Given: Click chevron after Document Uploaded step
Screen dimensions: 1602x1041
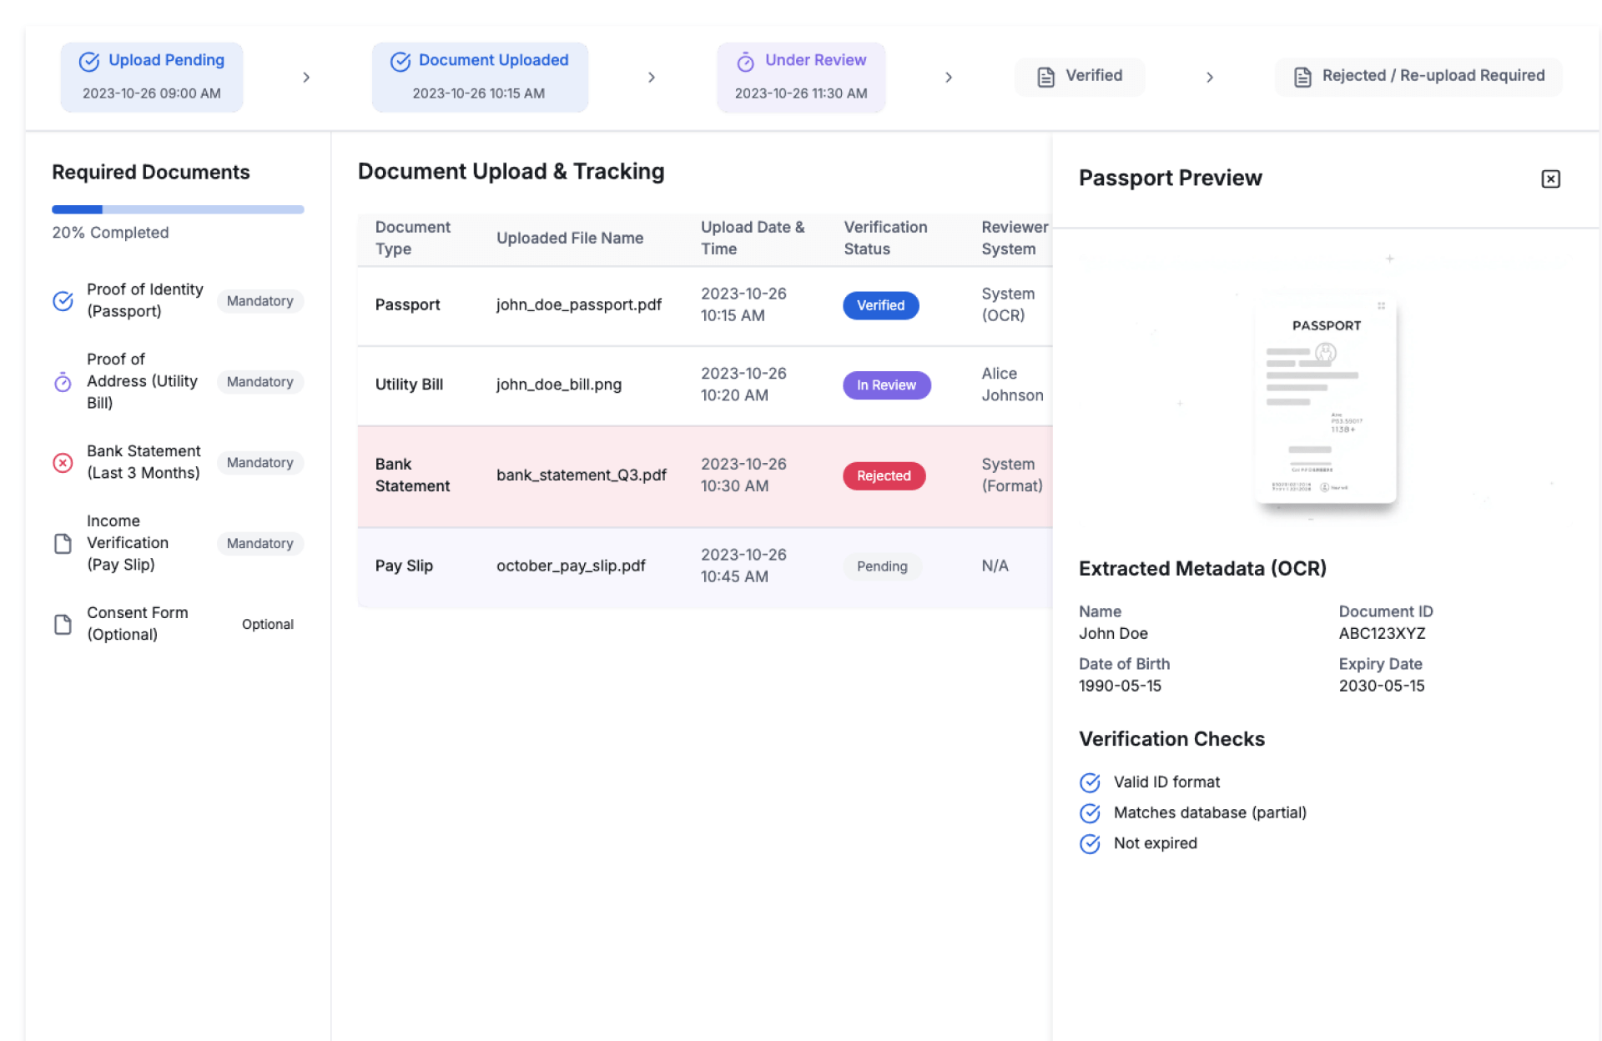Looking at the screenshot, I should [652, 78].
